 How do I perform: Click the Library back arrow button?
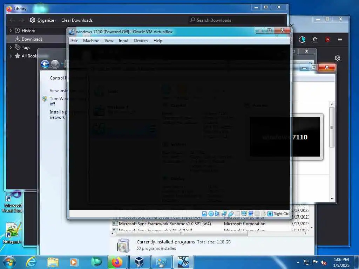pyautogui.click(x=12, y=20)
